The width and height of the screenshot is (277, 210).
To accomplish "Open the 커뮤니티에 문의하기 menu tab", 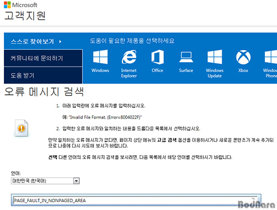I will (43, 58).
